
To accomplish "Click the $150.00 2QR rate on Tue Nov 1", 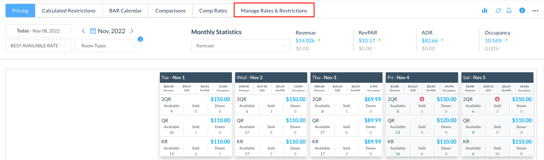I will pos(220,99).
